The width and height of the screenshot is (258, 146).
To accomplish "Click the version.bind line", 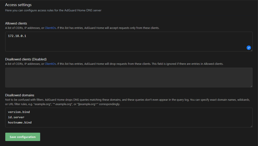I will (x=19, y=112).
